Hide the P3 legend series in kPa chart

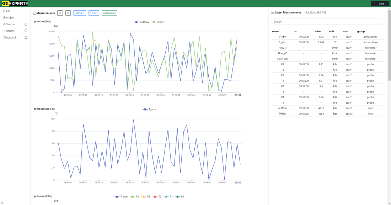168,196
